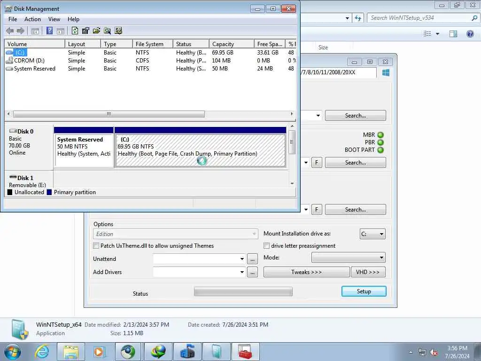Click the Open folder icon in toolbar

(96, 31)
